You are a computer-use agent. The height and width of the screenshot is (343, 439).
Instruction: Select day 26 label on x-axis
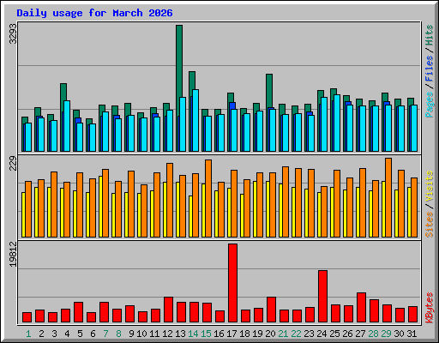point(347,334)
